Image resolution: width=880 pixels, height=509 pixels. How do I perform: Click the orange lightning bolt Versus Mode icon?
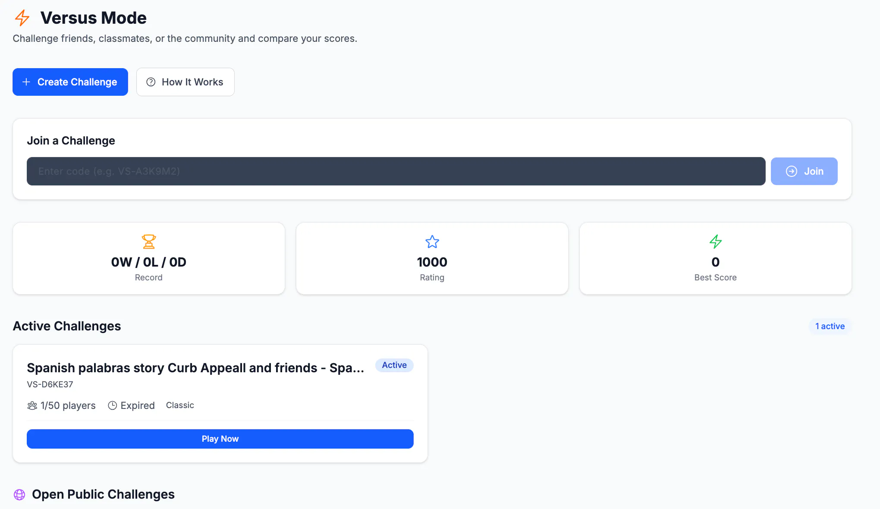(22, 18)
